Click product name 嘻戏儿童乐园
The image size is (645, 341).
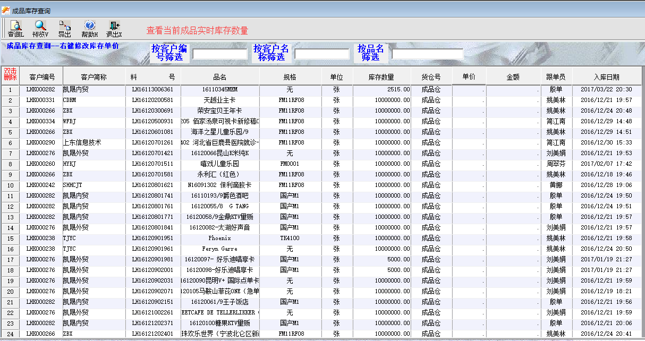click(220, 164)
